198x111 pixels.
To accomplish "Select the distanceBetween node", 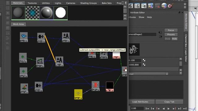I will coord(40,62).
